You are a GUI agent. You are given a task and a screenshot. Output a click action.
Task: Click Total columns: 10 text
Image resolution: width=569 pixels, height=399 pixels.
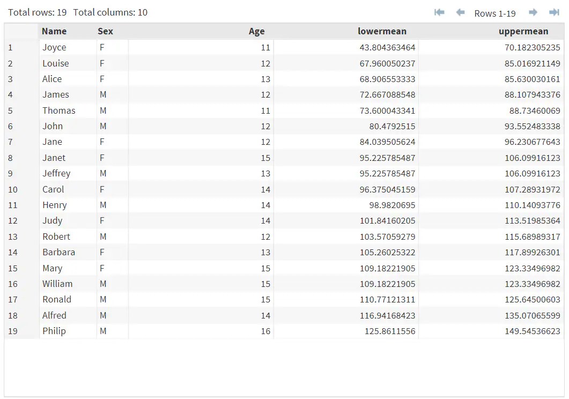[x=110, y=12]
